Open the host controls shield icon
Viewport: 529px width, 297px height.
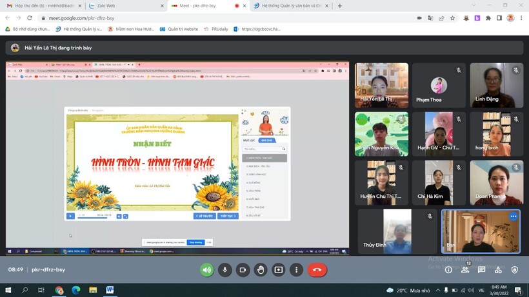point(514,270)
